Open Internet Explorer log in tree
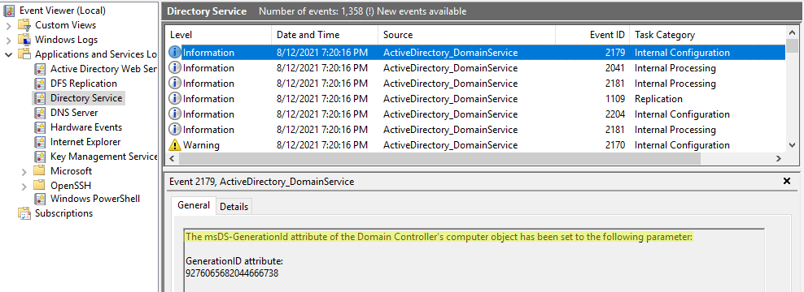This screenshot has height=292, width=804. pyautogui.click(x=85, y=142)
